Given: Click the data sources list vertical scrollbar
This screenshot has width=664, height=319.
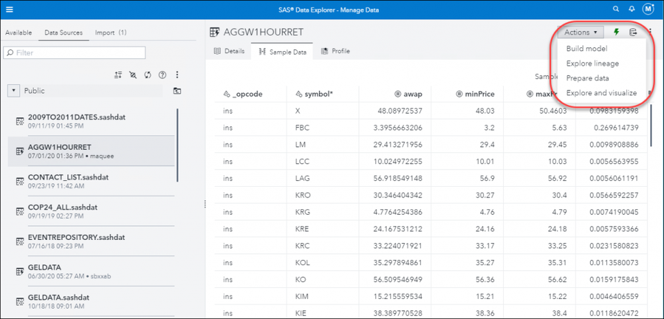Looking at the screenshot, I should pyautogui.click(x=177, y=146).
